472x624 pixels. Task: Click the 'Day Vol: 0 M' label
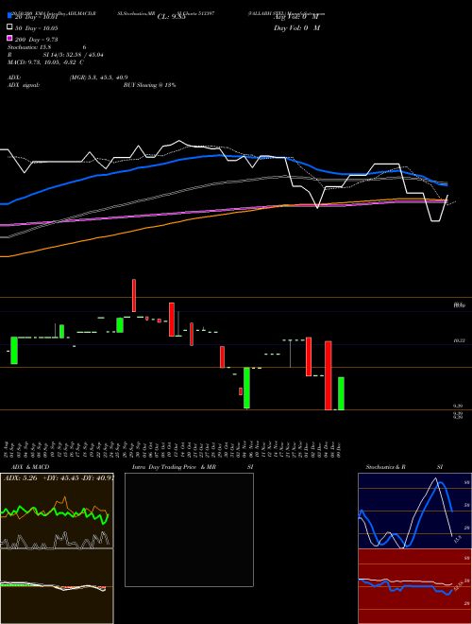click(x=296, y=28)
